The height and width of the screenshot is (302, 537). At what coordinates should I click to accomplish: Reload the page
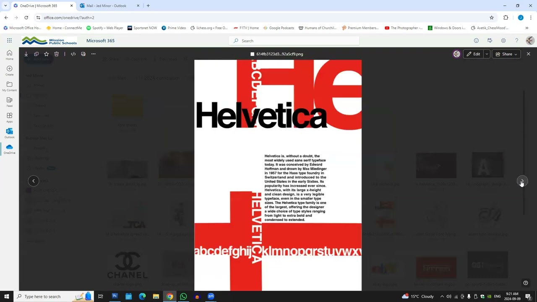tap(26, 18)
